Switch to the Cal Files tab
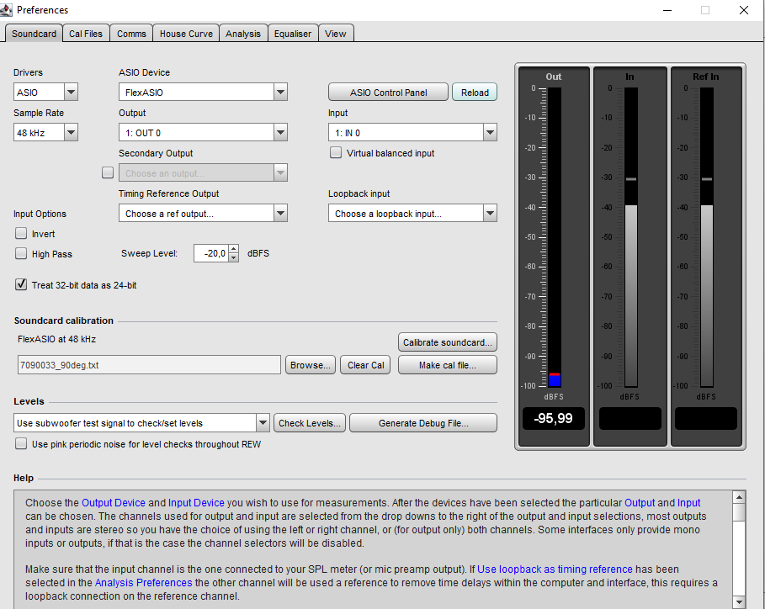Viewport: 765px width, 609px height. tap(86, 34)
